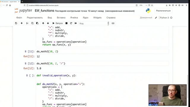The image size is (190, 107).
Task: Click the pencil edit mode icon
Action: [156, 18]
